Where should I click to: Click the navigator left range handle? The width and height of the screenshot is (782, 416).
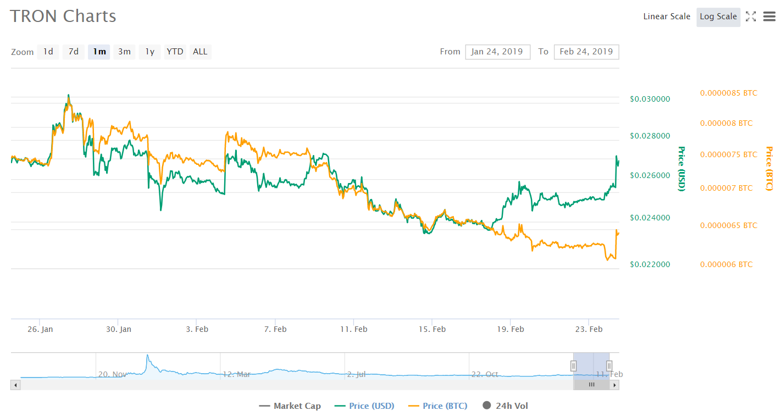pos(573,365)
